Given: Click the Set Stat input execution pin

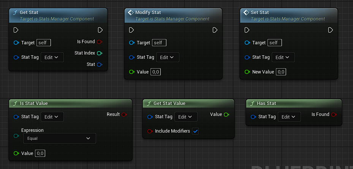Looking at the screenshot, I should tap(247, 30).
